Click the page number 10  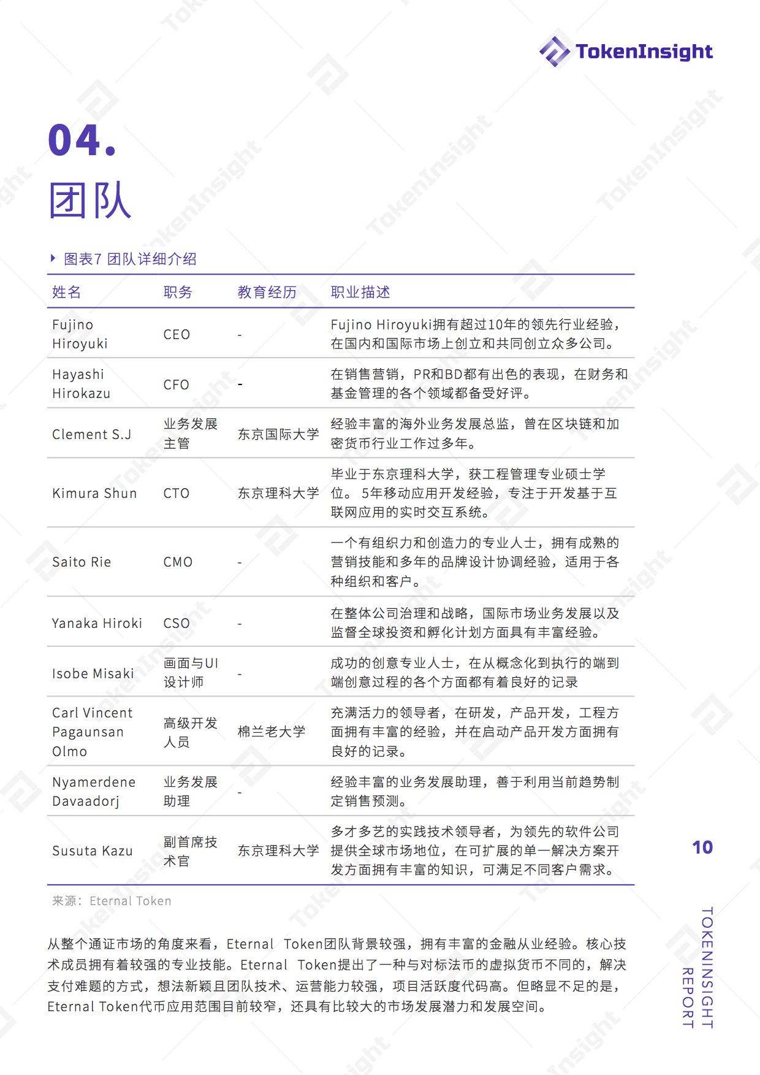(x=702, y=847)
